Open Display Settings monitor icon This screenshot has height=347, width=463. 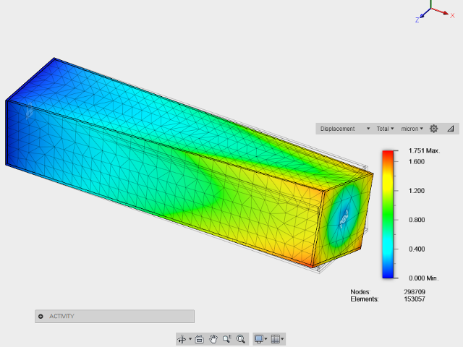coord(258,338)
